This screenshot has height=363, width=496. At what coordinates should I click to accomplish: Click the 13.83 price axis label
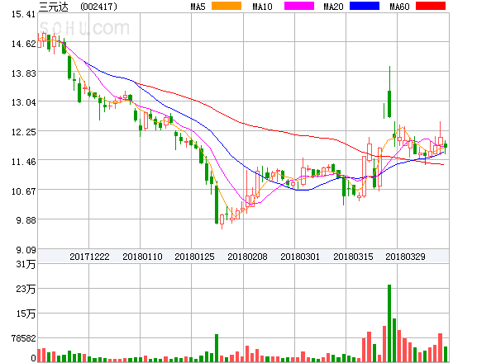point(23,73)
